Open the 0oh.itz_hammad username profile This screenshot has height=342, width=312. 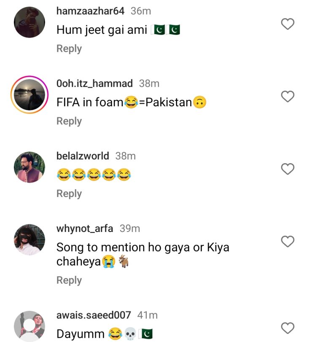point(94,83)
